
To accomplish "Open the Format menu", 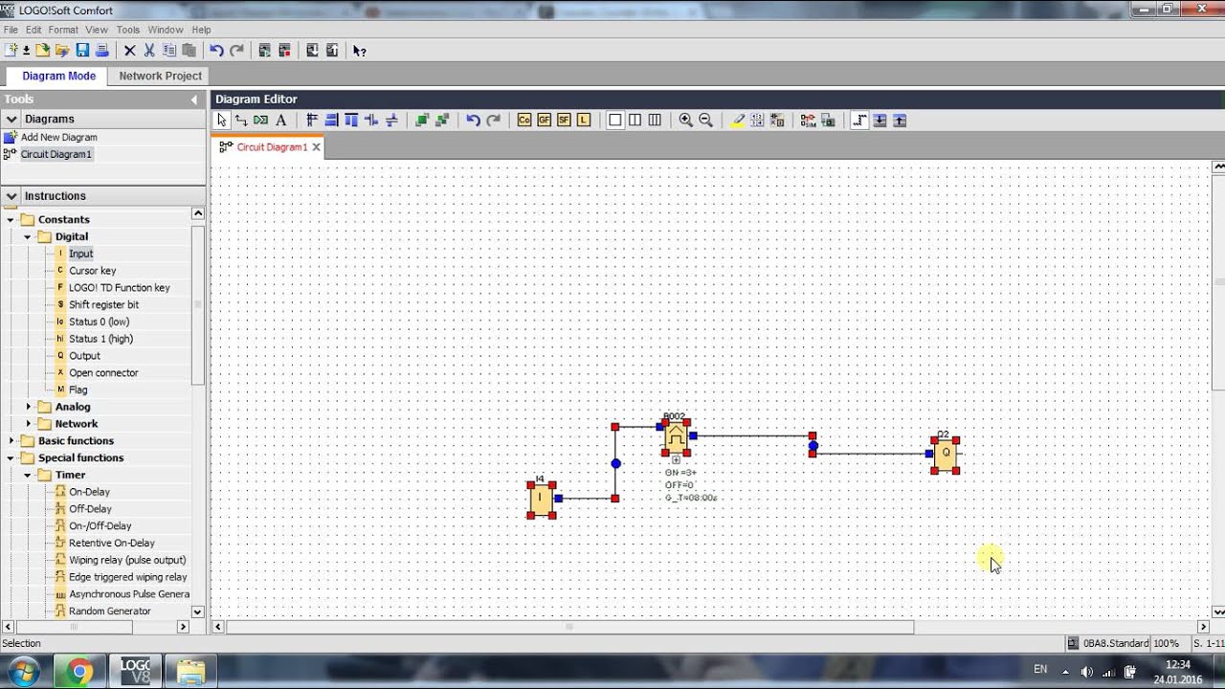I will (x=63, y=30).
